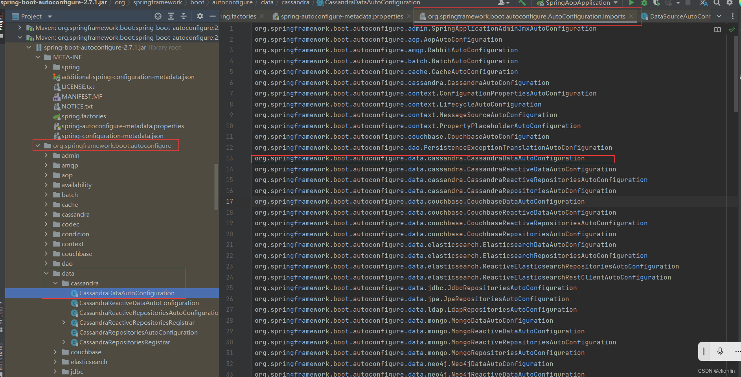Click line 13 CassandraDataAutoConfiguration entry
The image size is (741, 377).
419,158
